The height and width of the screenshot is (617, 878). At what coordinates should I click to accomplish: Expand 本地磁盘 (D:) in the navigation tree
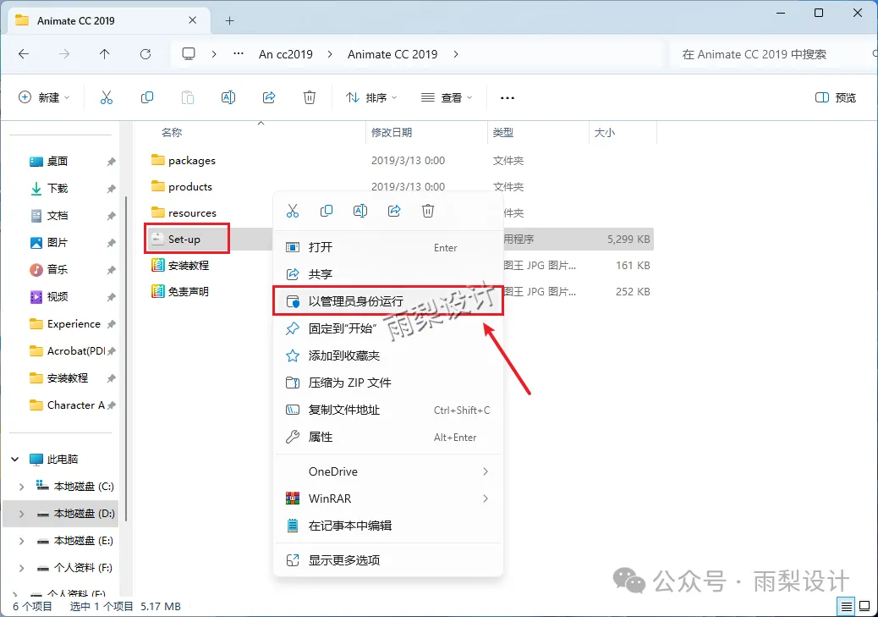pyautogui.click(x=21, y=514)
